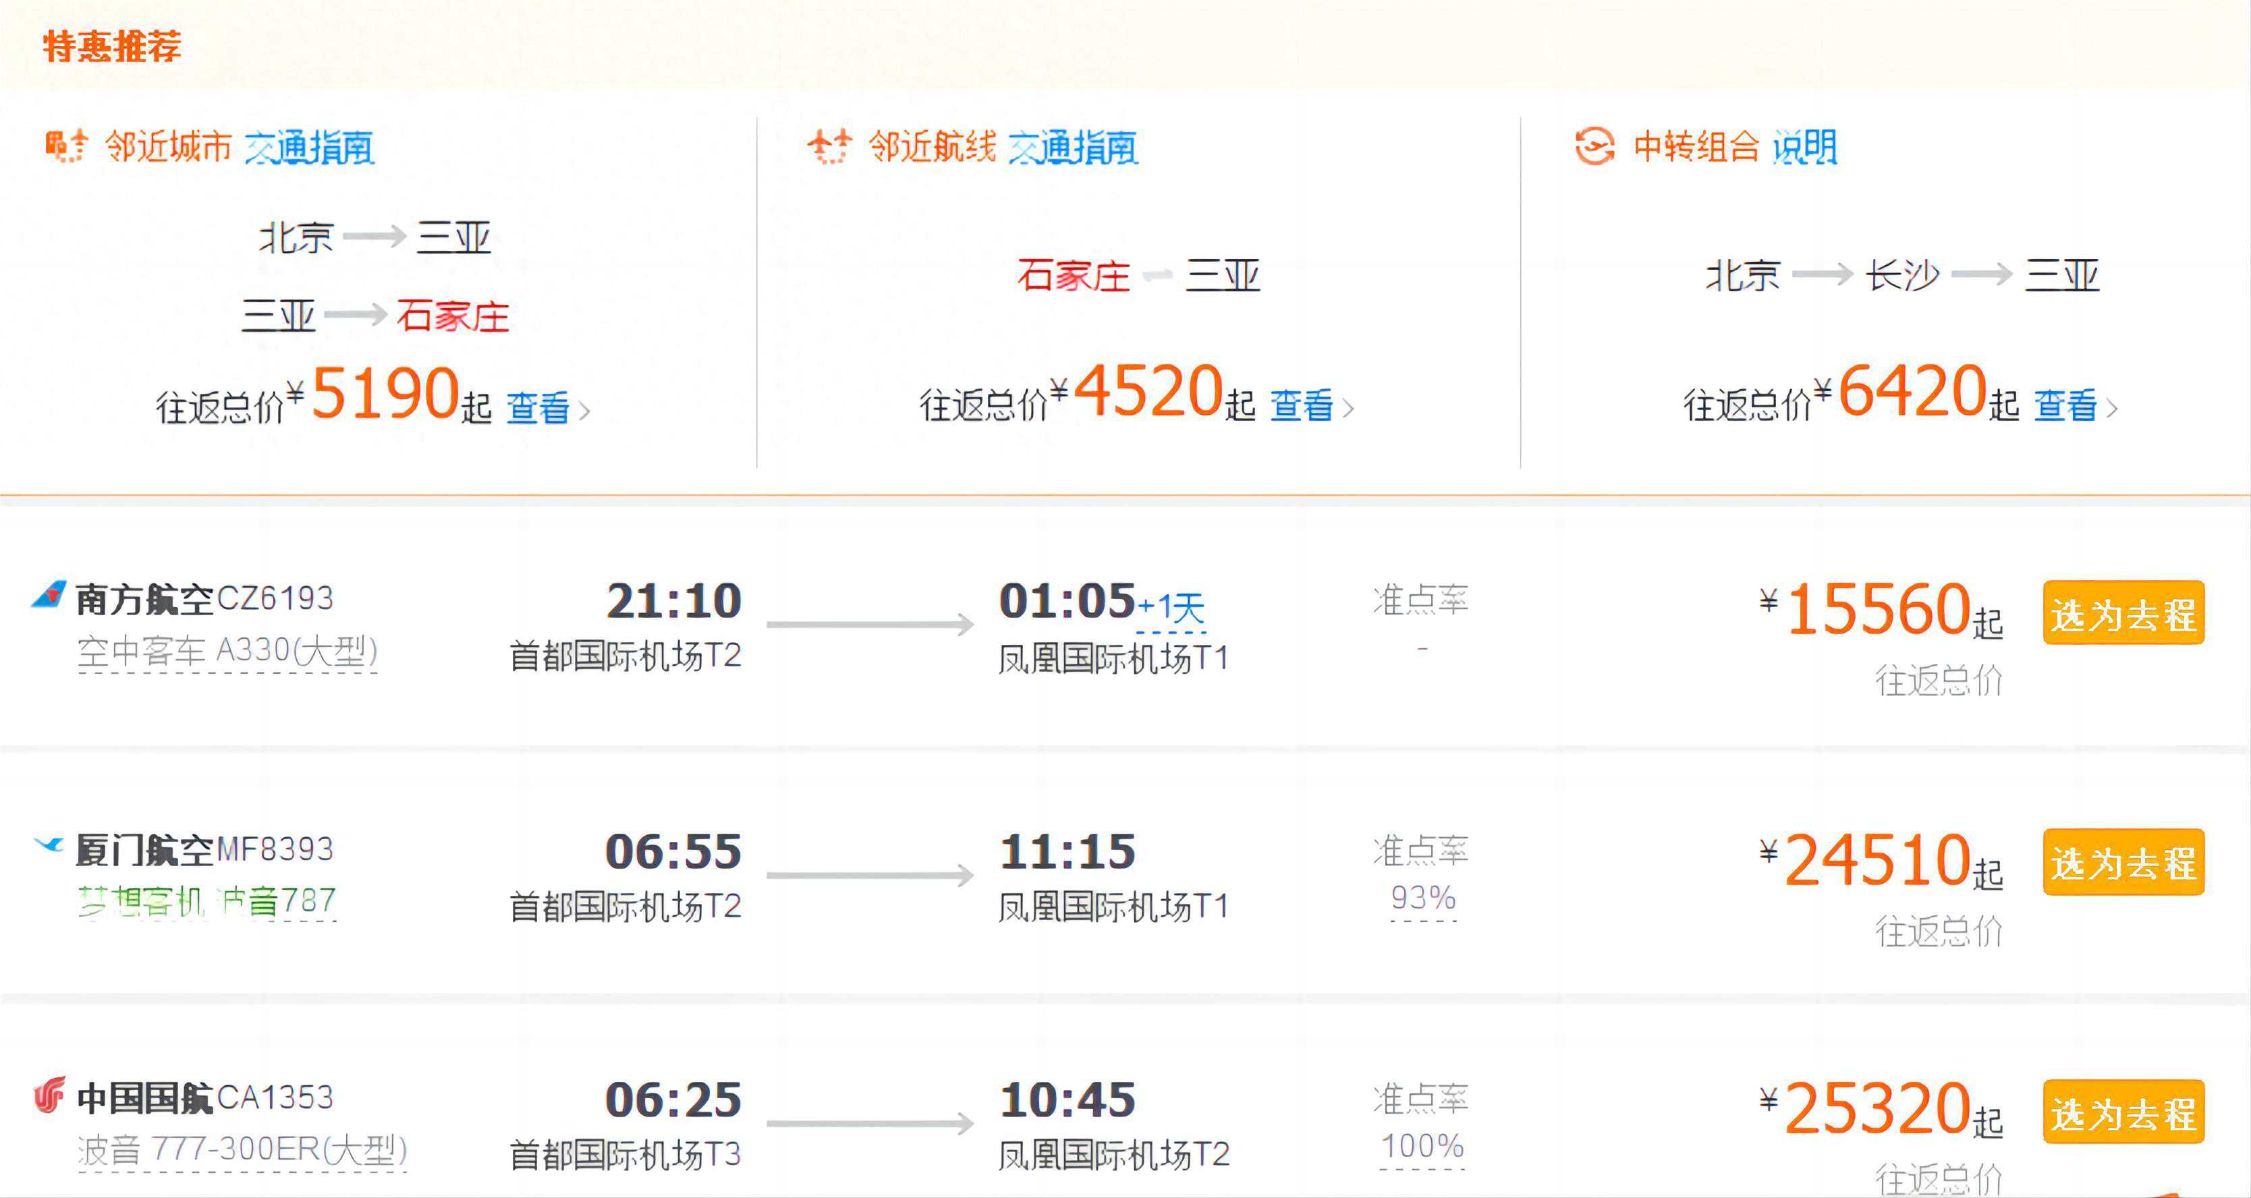This screenshot has height=1198, width=2251.
Task: Open 交通指南 link beside 邻近航线
Action: pyautogui.click(x=1072, y=148)
